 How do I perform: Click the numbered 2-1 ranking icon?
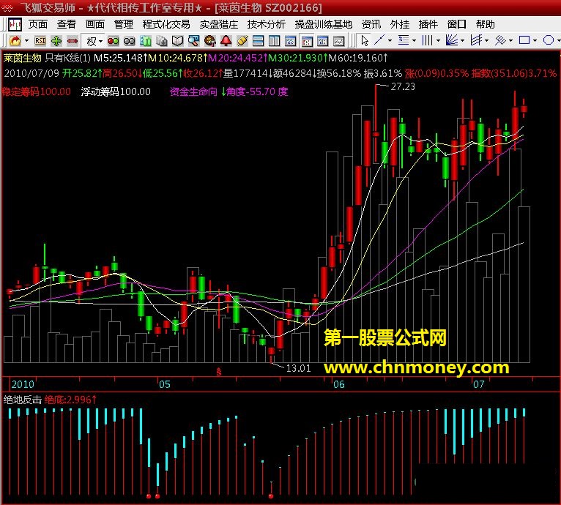(145, 41)
